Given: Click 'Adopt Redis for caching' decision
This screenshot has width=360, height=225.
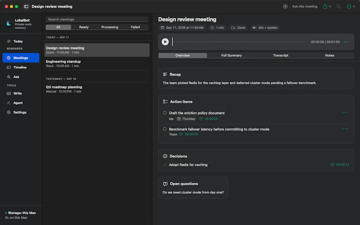Looking at the screenshot, I should pyautogui.click(x=188, y=165).
